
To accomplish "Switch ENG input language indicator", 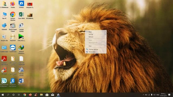I will pyautogui.click(x=158, y=95).
